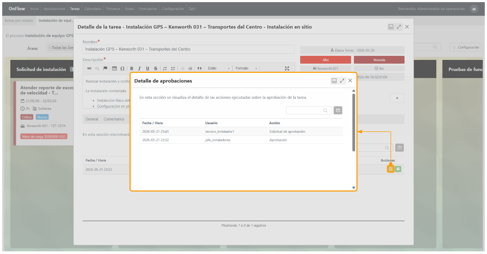Increase indent in the description editor
The height and width of the screenshot is (254, 487).
point(190,68)
